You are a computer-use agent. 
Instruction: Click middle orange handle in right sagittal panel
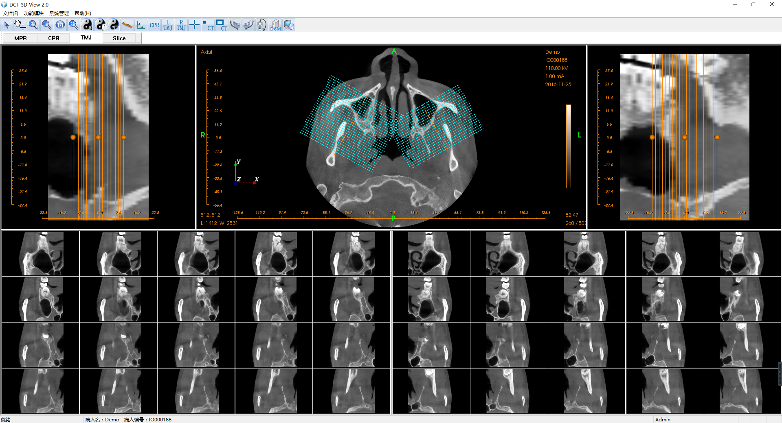pos(685,137)
